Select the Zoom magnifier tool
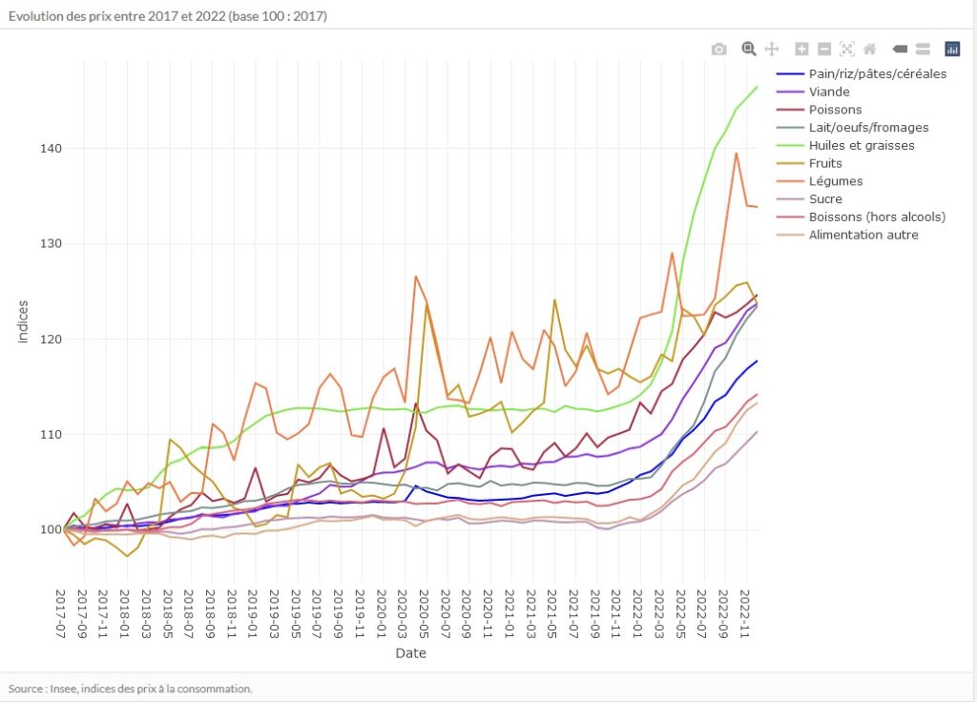 [x=749, y=49]
